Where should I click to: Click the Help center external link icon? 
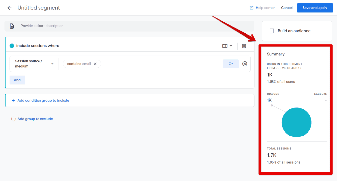(252, 8)
